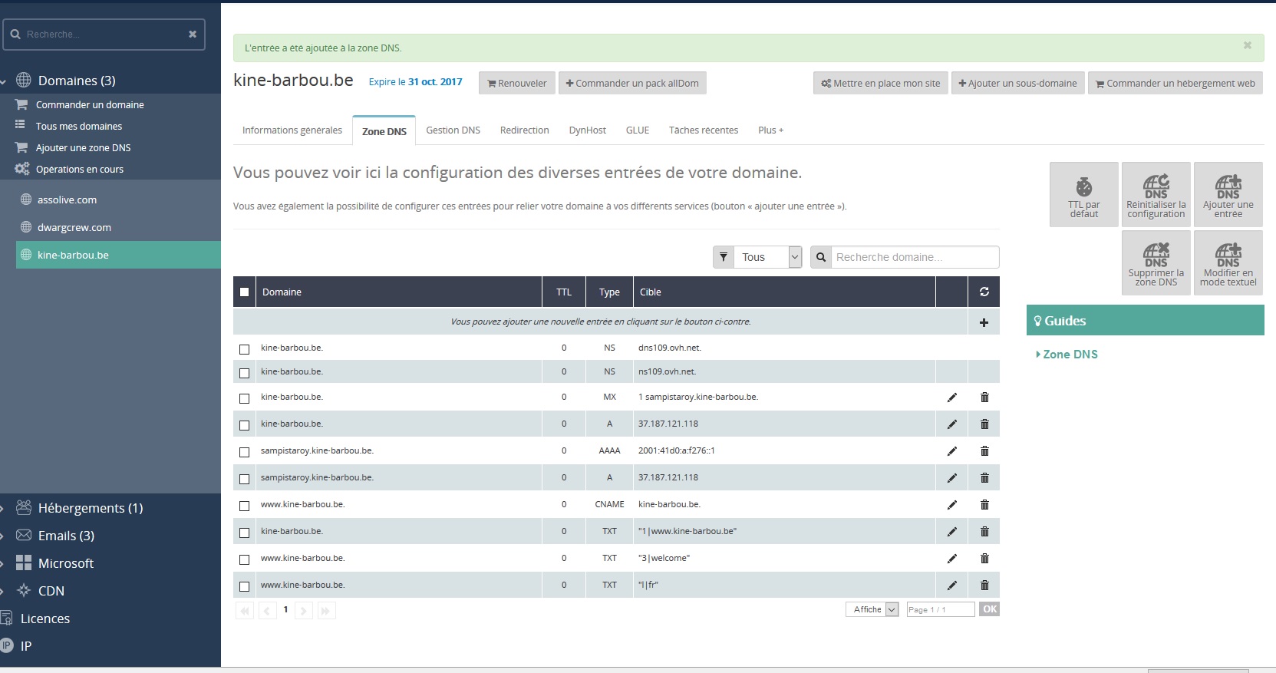Open Ajouter une zone DNS
This screenshot has width=1276, height=673.
click(83, 147)
